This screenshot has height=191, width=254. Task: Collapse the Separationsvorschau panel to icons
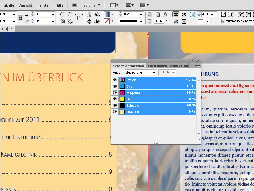point(193,61)
